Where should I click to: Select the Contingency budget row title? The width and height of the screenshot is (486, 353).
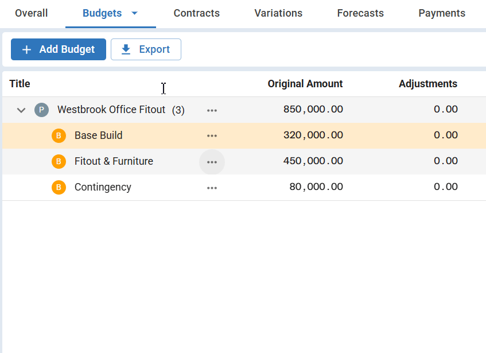103,187
